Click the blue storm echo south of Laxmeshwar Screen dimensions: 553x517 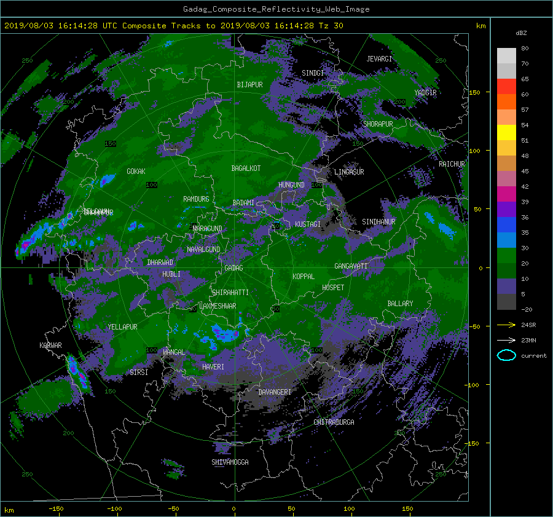[224, 333]
